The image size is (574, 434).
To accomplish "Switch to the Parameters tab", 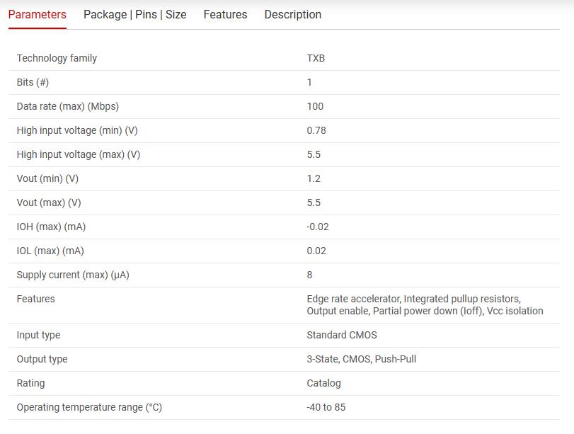I will (x=38, y=15).
